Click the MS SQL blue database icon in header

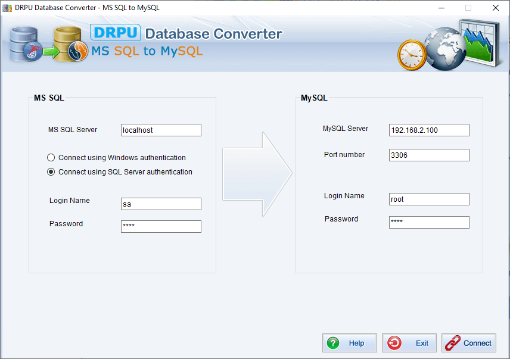[x=26, y=45]
